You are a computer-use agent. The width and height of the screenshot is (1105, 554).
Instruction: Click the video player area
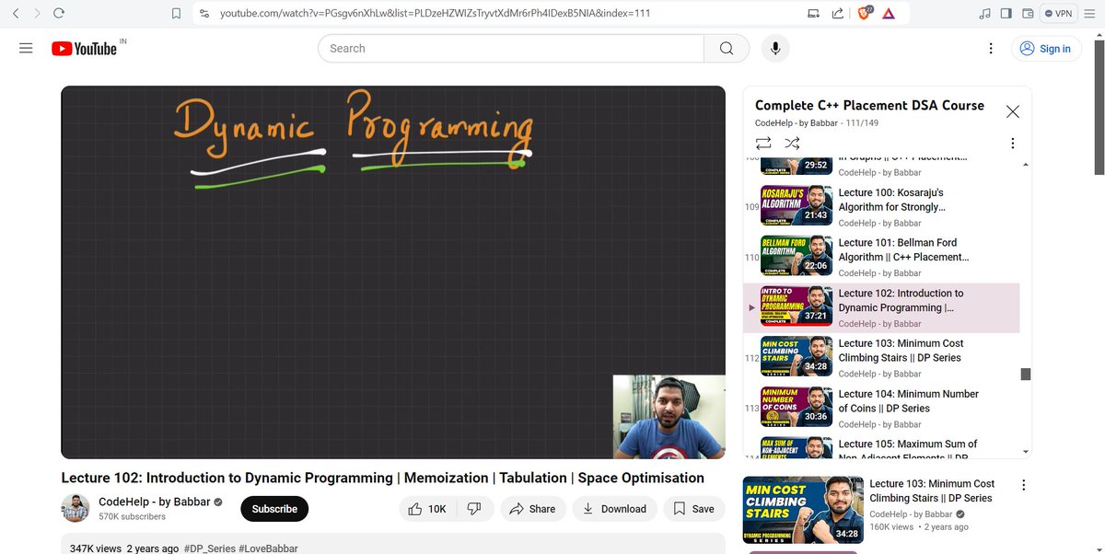tap(393, 272)
